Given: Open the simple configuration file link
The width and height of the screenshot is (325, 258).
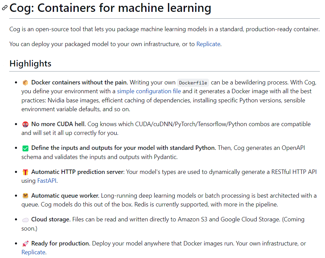Looking at the screenshot, I should 149,91.
